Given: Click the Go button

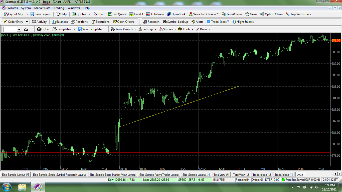Looking at the screenshot, I should [26, 29].
